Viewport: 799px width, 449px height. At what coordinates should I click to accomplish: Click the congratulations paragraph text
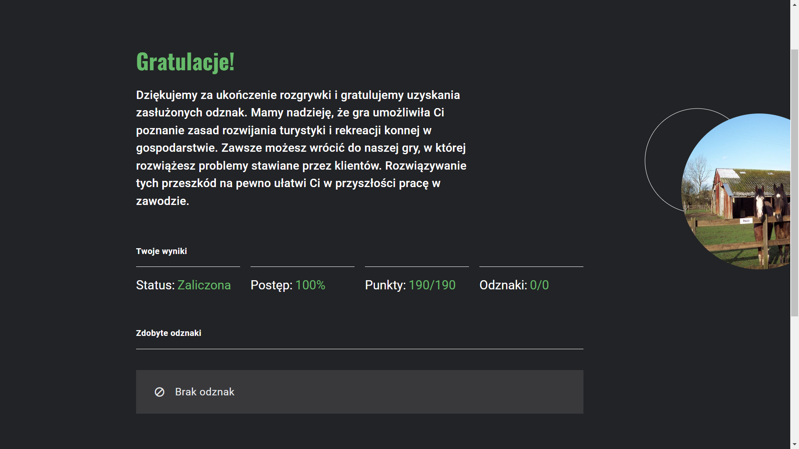tap(301, 148)
